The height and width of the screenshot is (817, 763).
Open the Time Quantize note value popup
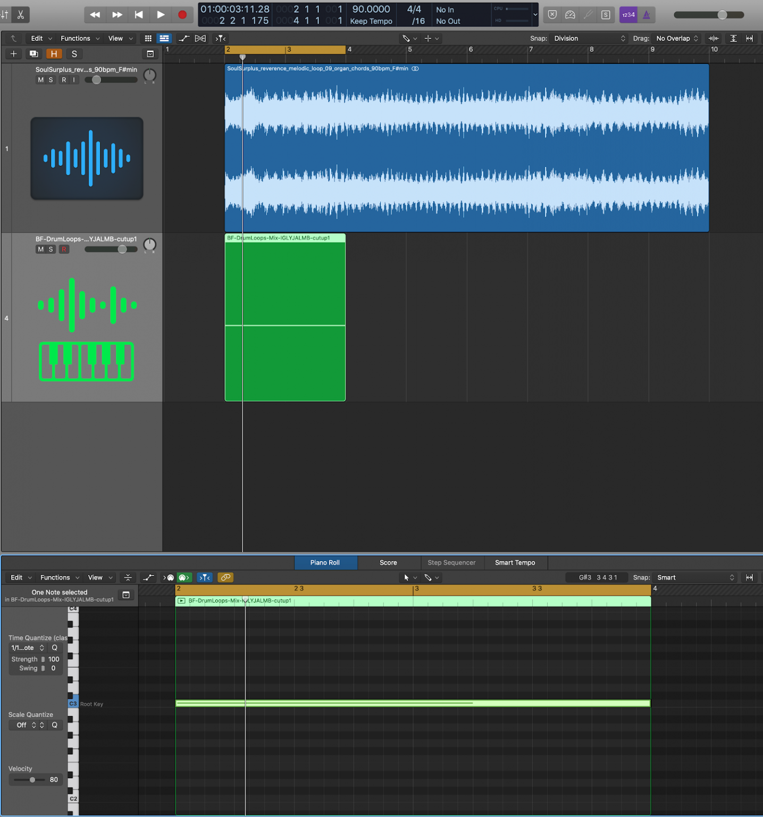pos(28,648)
